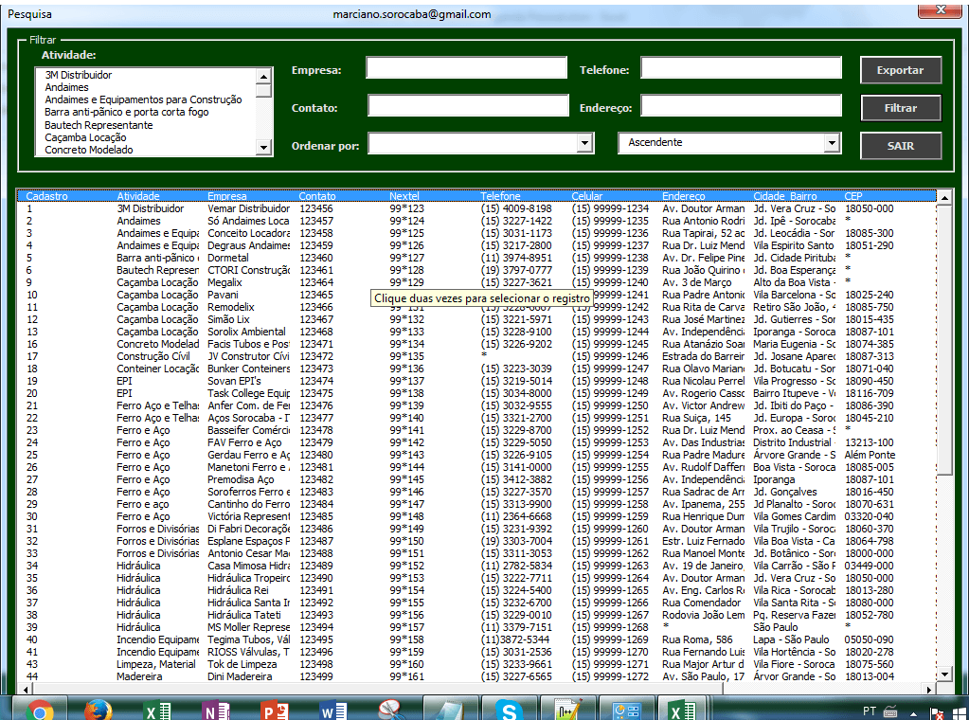The height and width of the screenshot is (720, 969).
Task: Open the Ascendente sort order dropdown
Action: tap(832, 143)
